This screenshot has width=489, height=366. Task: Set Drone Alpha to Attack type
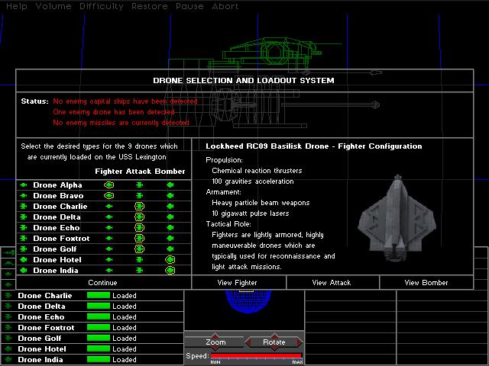139,185
